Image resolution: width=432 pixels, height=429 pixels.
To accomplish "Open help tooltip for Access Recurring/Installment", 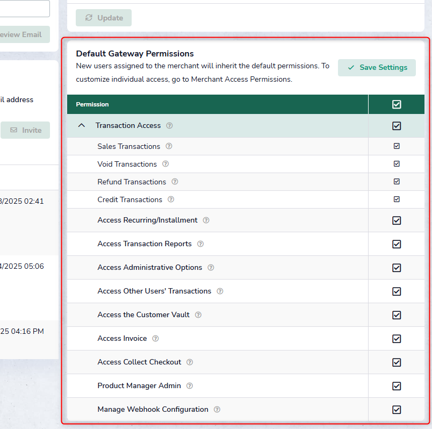I will point(206,220).
